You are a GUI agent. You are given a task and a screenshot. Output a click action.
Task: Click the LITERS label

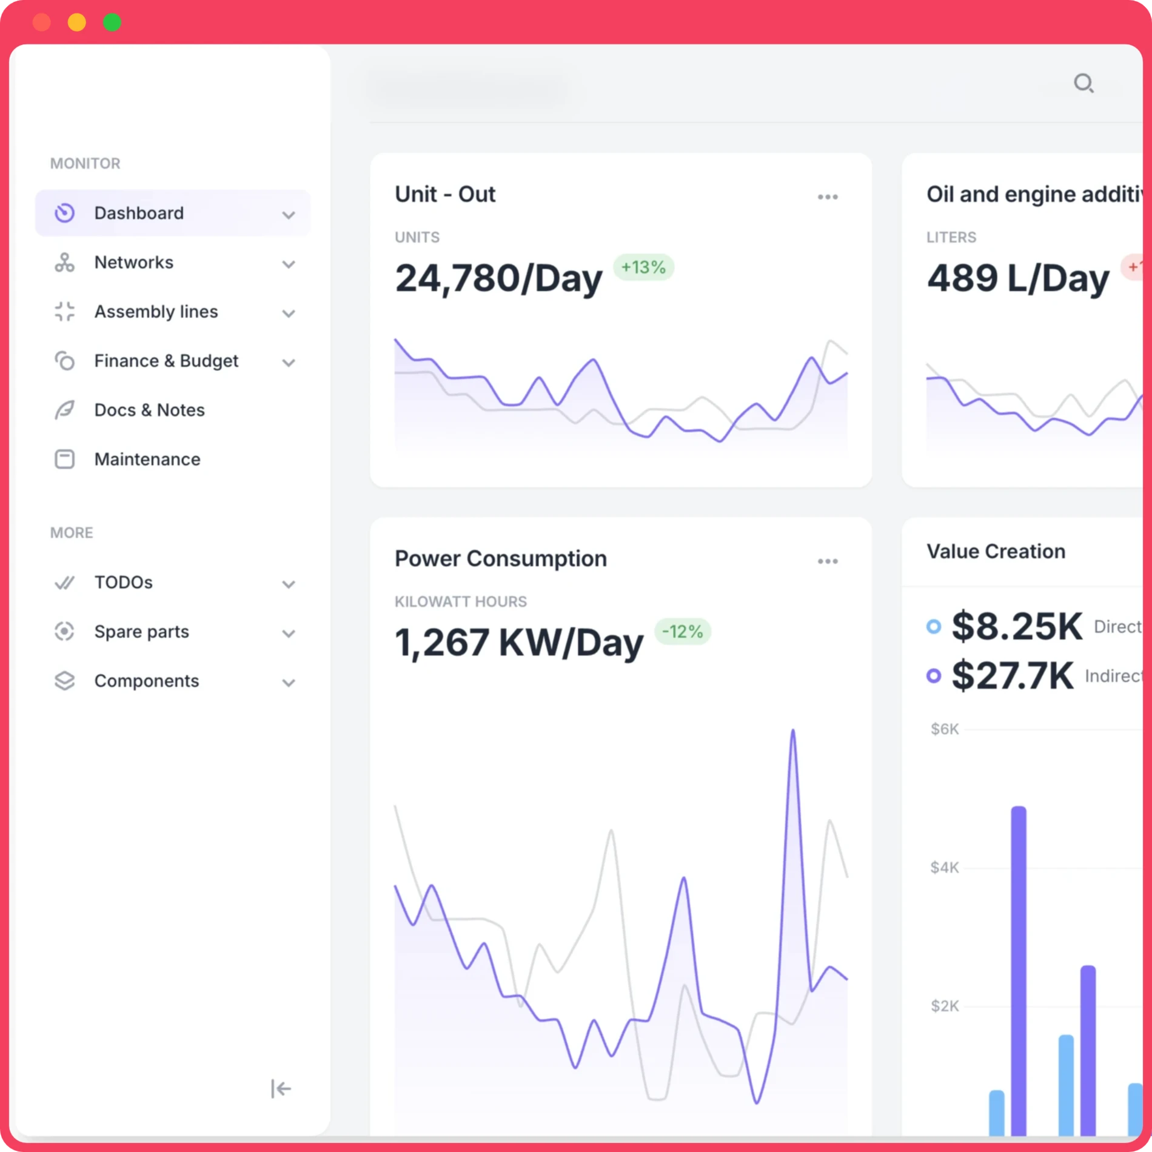click(951, 237)
